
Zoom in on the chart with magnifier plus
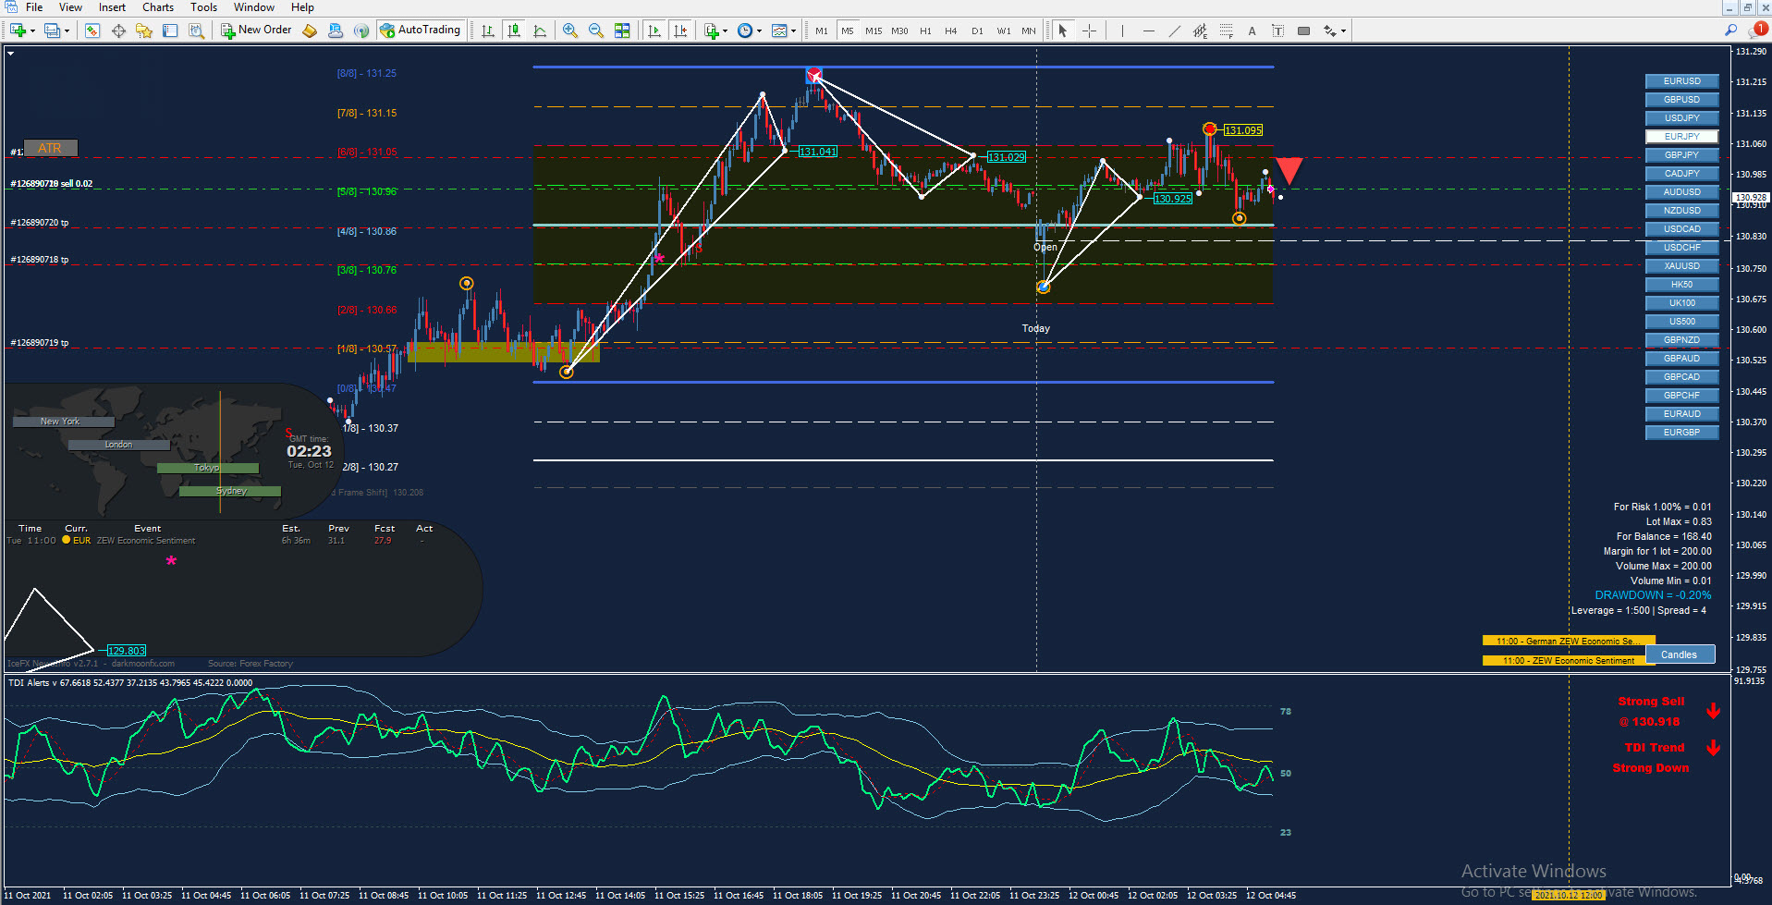tap(570, 31)
